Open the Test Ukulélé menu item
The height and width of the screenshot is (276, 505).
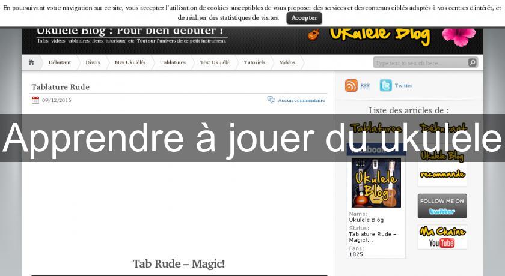point(215,62)
